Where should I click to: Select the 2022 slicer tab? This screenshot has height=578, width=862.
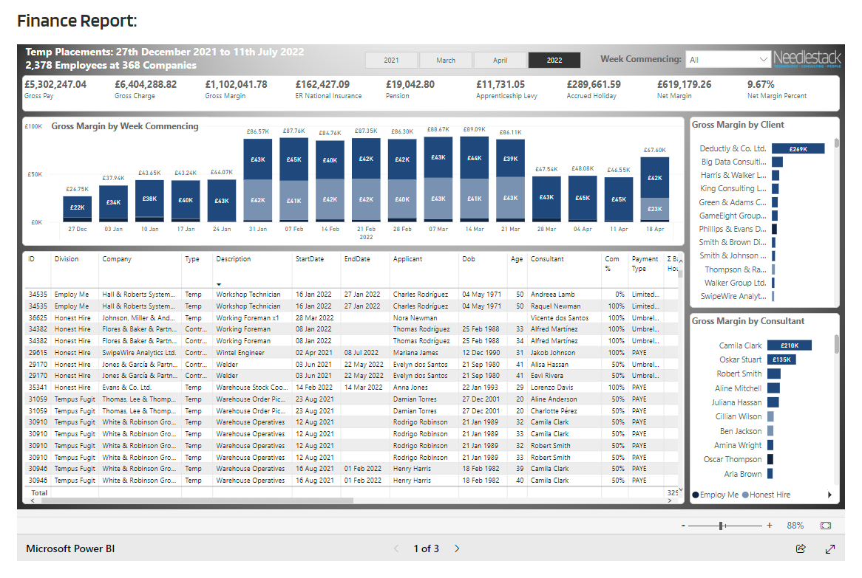tap(554, 61)
